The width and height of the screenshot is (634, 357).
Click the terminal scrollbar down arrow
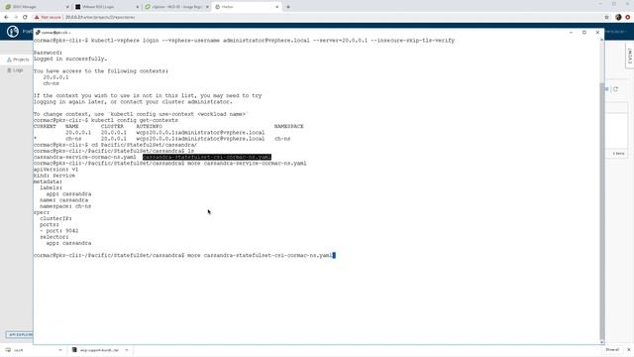[x=601, y=342]
